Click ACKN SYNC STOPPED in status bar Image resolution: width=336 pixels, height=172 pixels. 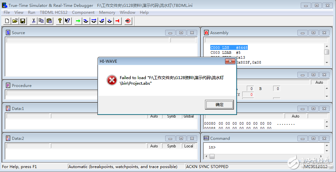(207, 167)
